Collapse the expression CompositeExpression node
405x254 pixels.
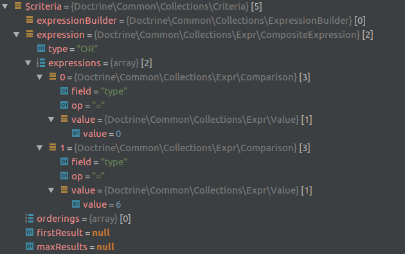click(x=17, y=35)
